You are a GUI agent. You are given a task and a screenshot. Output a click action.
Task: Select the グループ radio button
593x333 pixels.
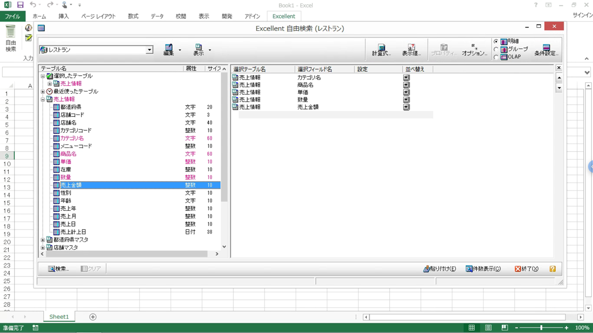[496, 49]
